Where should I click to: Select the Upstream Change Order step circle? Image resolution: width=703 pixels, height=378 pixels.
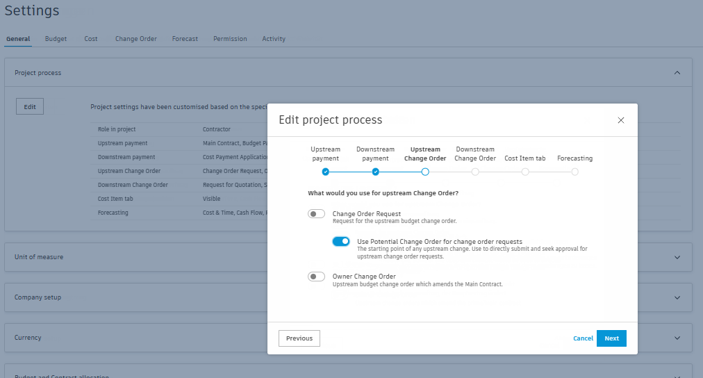(x=425, y=172)
